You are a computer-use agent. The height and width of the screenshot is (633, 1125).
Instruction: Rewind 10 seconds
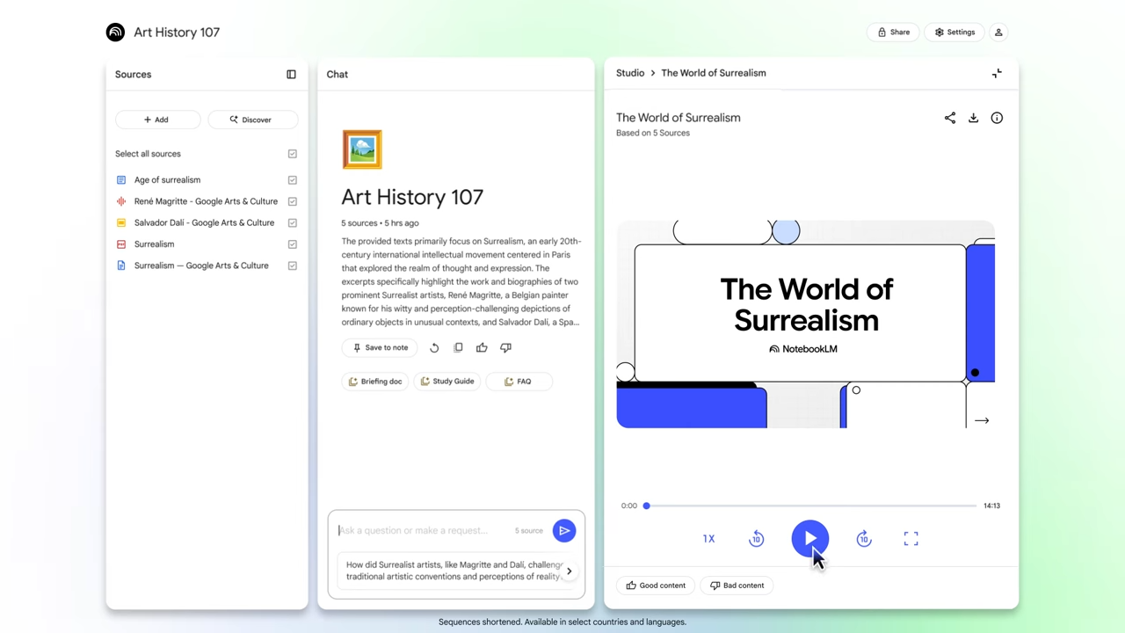756,539
